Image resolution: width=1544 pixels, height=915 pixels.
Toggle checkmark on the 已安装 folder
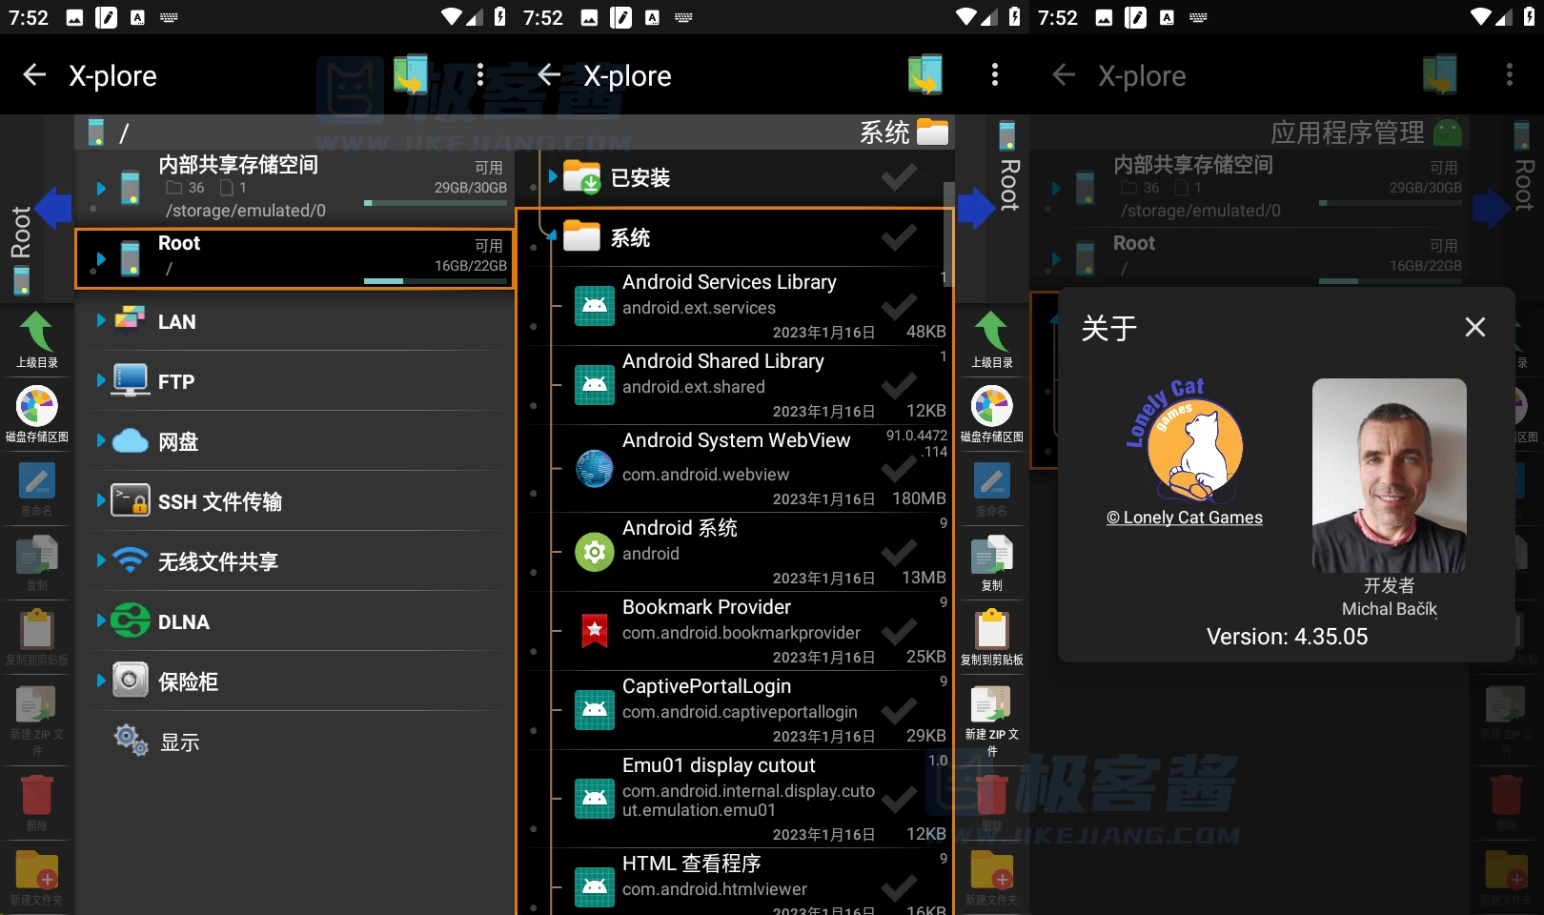tap(899, 177)
